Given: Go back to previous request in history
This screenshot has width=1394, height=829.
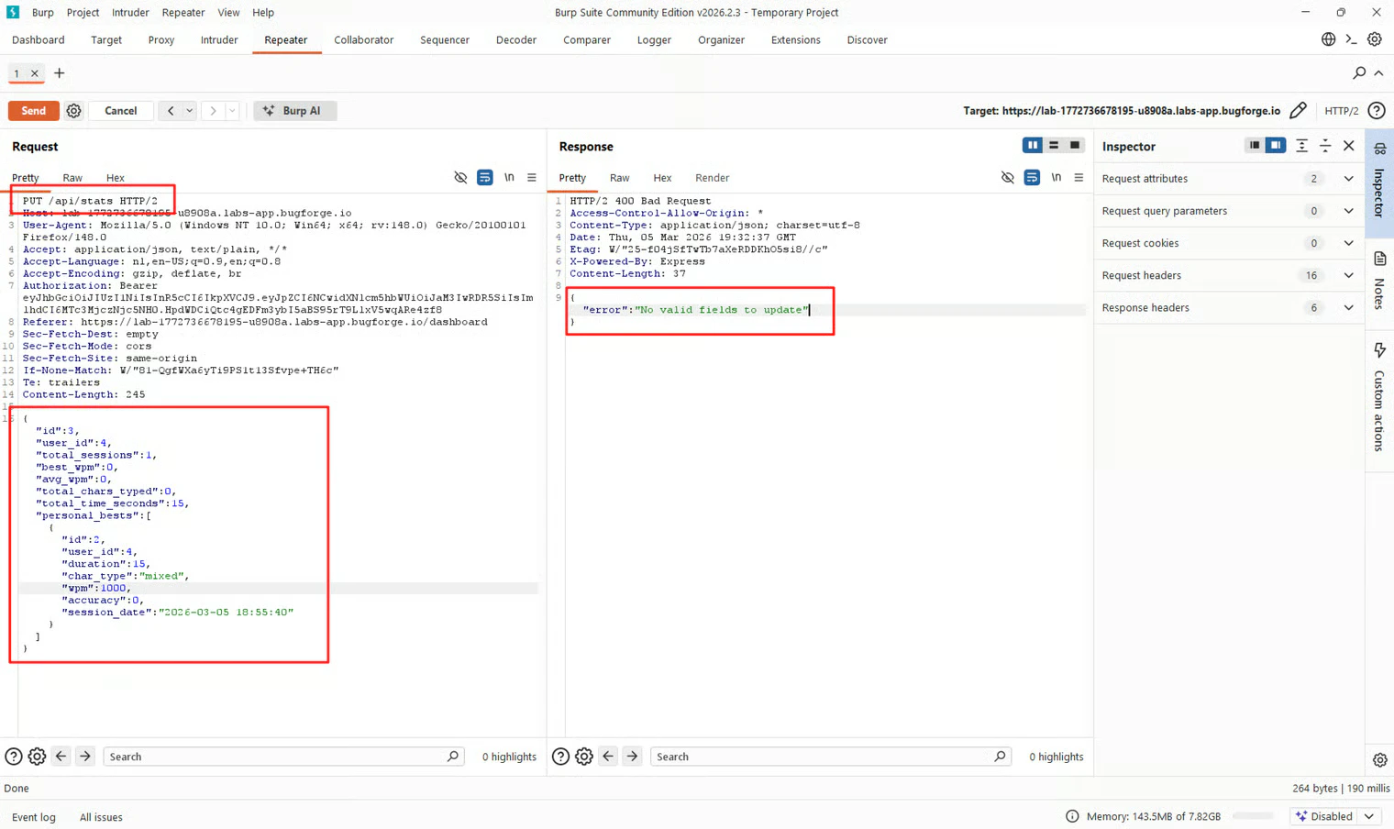Looking at the screenshot, I should point(171,111).
